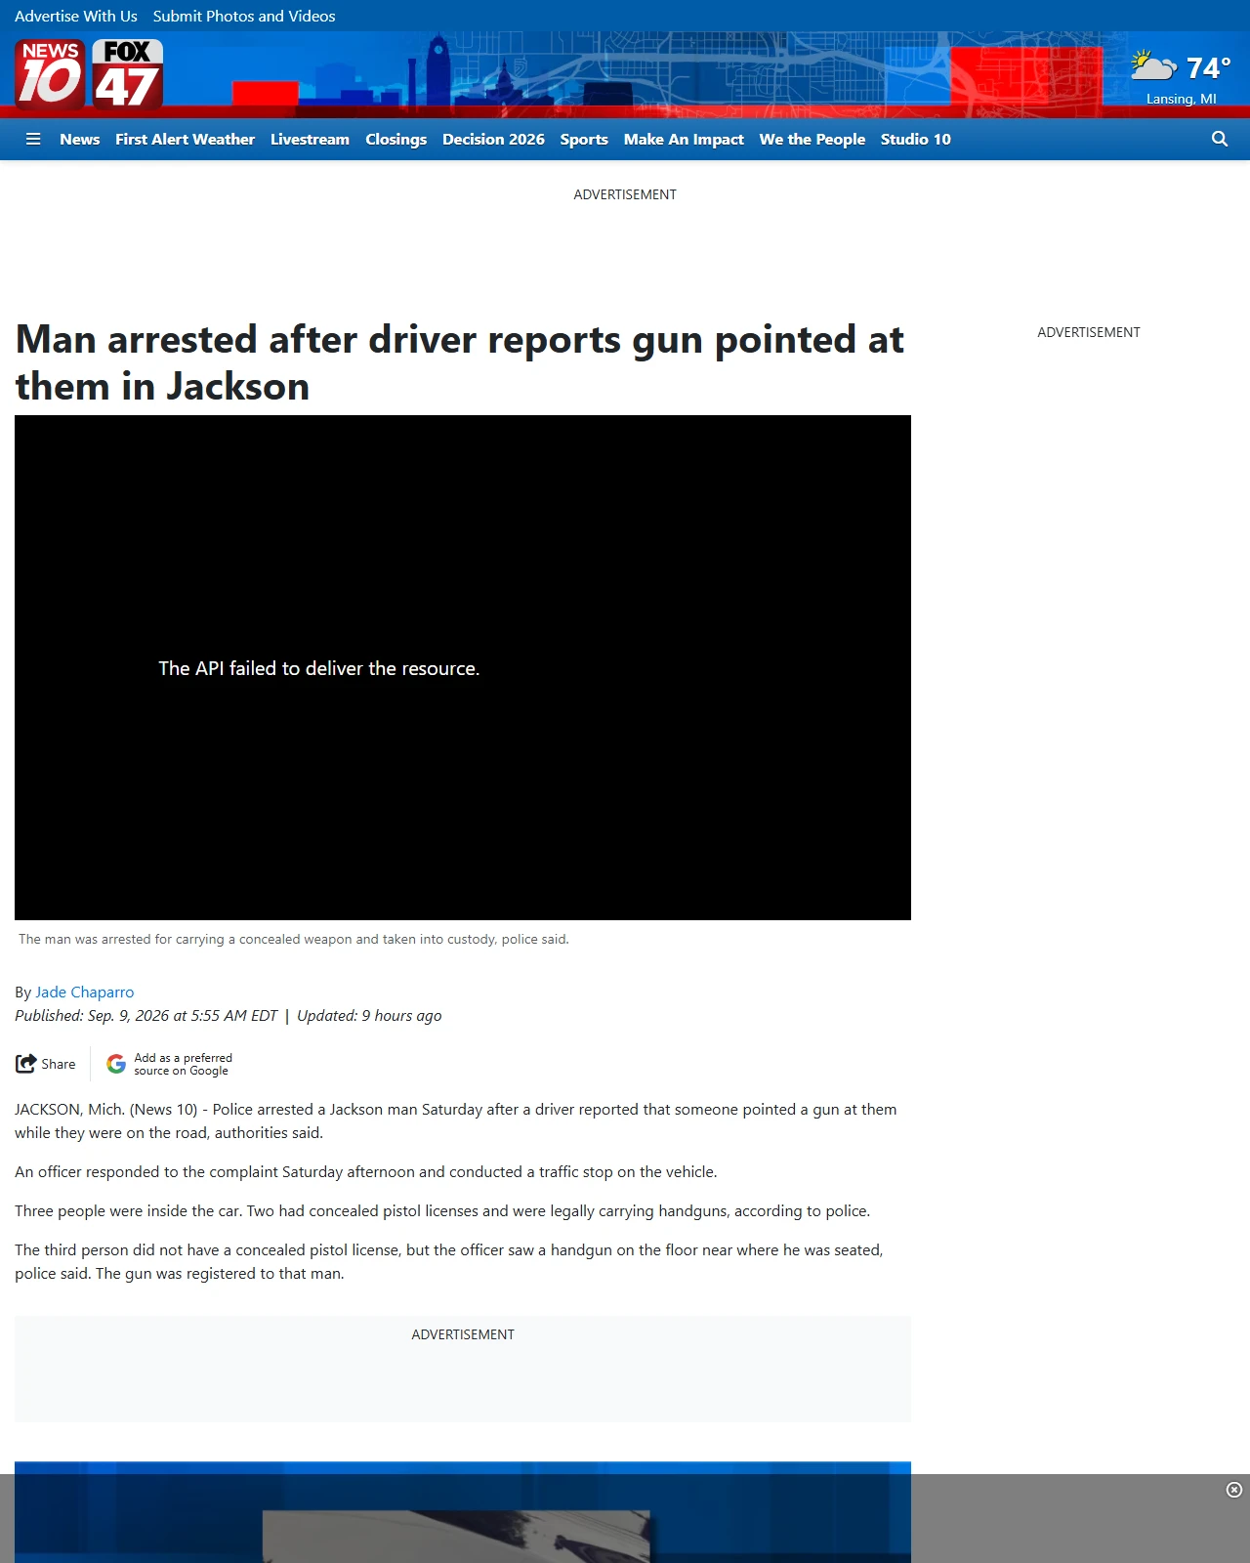
Task: Go to Sports section
Action: click(x=584, y=139)
